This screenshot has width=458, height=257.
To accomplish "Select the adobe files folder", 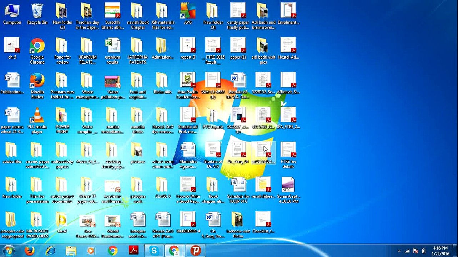I will click(x=12, y=153).
